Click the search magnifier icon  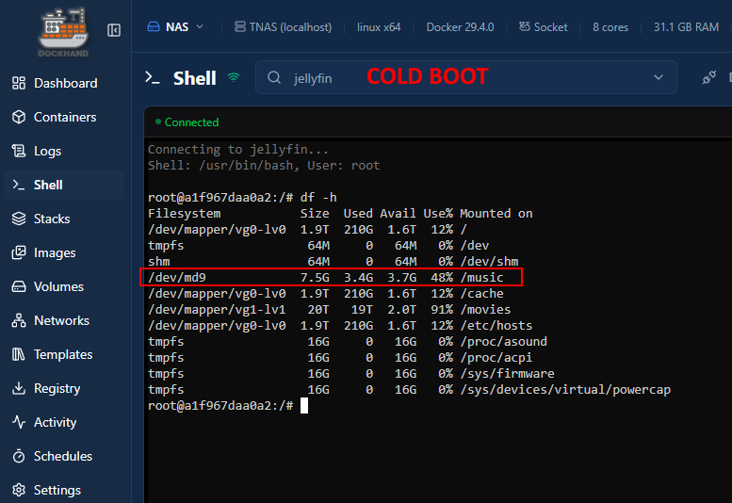(274, 77)
